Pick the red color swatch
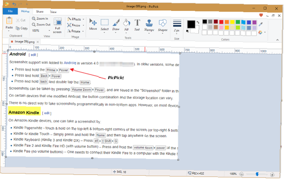 click(221, 22)
